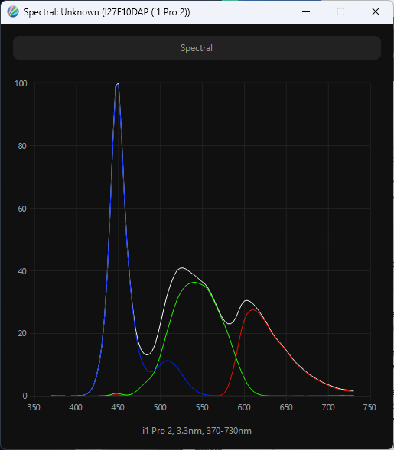Click the green curve peak near 540nm
394x450 pixels.
(194, 283)
